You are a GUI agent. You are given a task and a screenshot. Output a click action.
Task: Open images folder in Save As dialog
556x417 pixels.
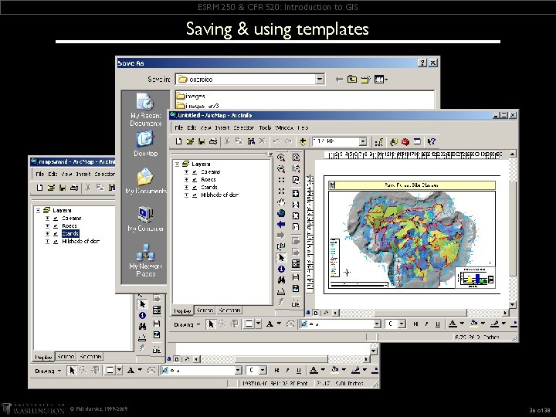[x=191, y=96]
